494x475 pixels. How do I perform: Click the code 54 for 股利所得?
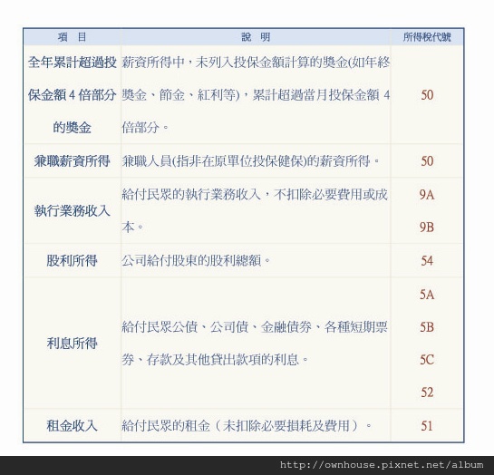427,260
